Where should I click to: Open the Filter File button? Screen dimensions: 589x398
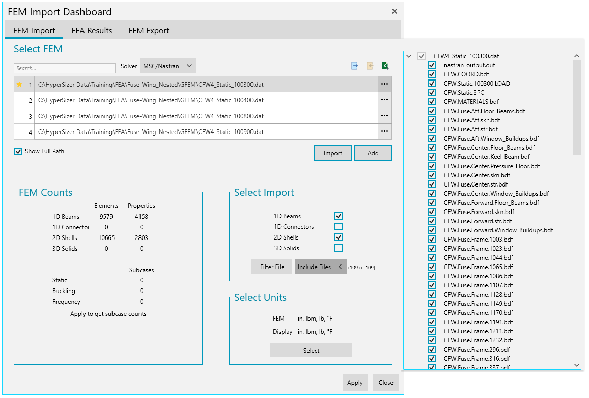272,267
